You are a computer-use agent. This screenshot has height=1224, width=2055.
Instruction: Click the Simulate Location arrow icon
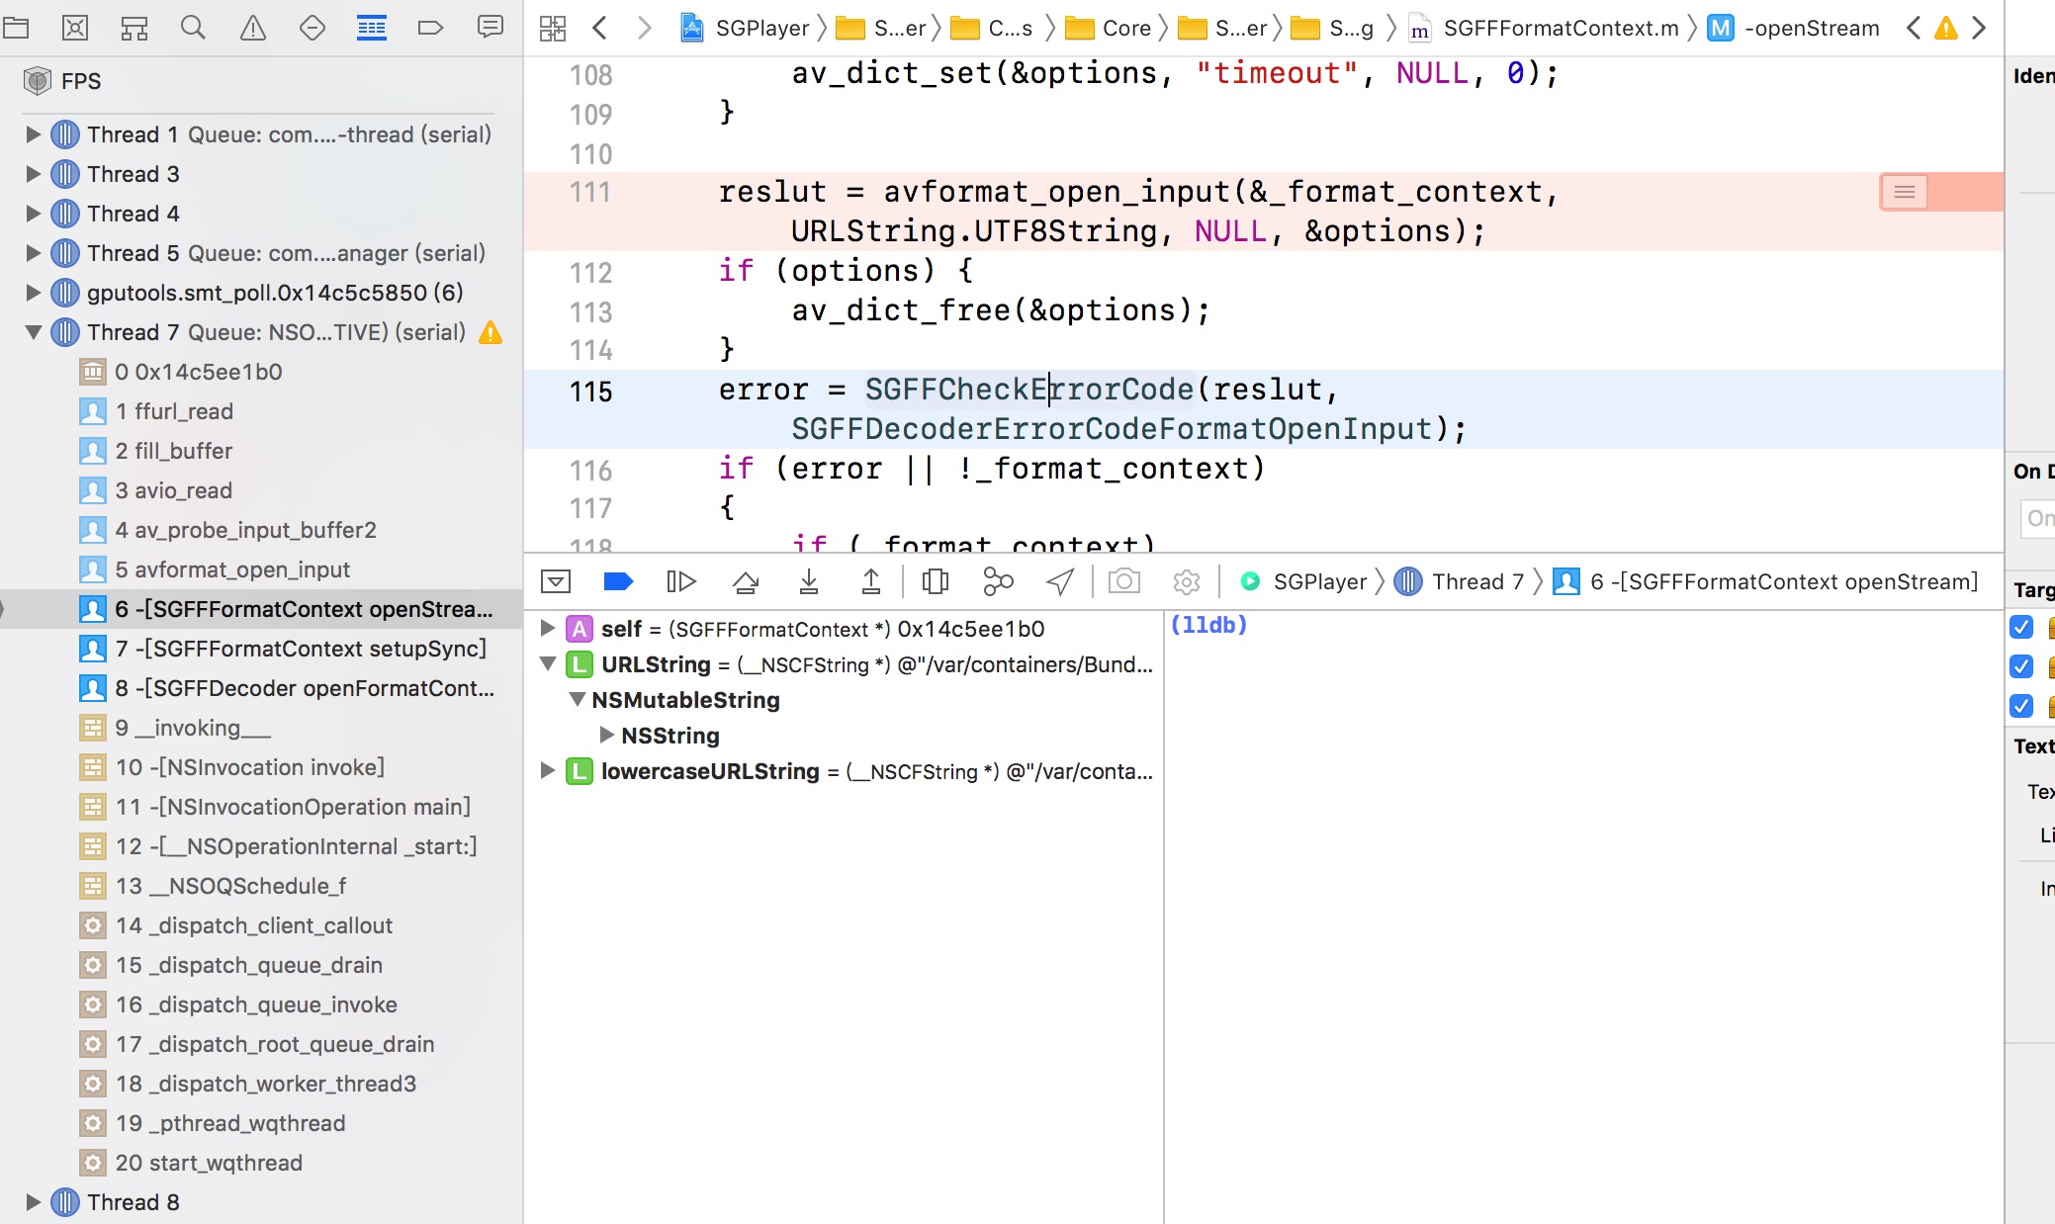tap(1060, 581)
